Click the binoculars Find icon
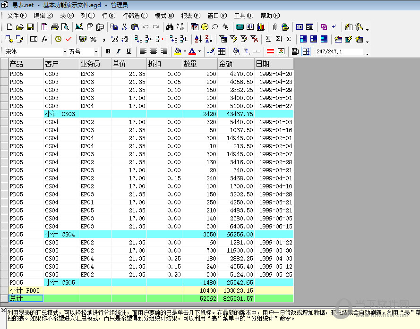The image size is (420, 329). tap(170, 27)
